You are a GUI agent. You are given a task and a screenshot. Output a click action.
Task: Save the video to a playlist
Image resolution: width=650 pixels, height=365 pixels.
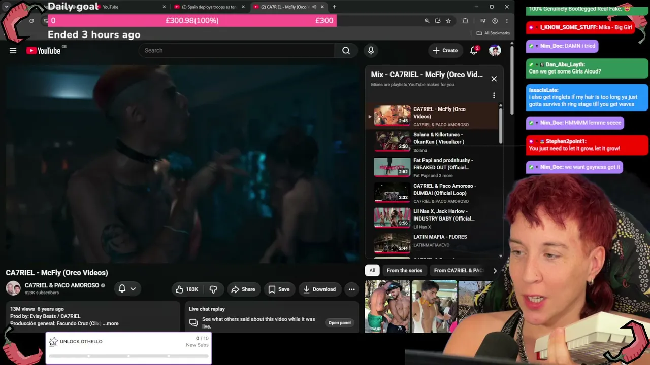pos(279,289)
